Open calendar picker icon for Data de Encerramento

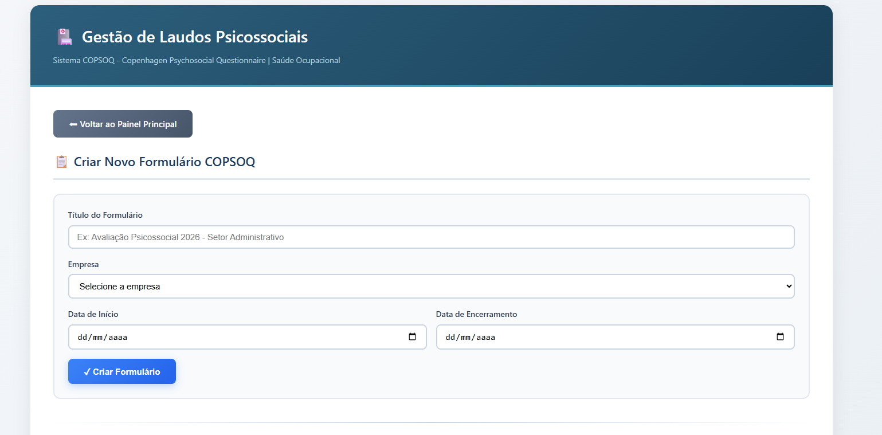780,337
